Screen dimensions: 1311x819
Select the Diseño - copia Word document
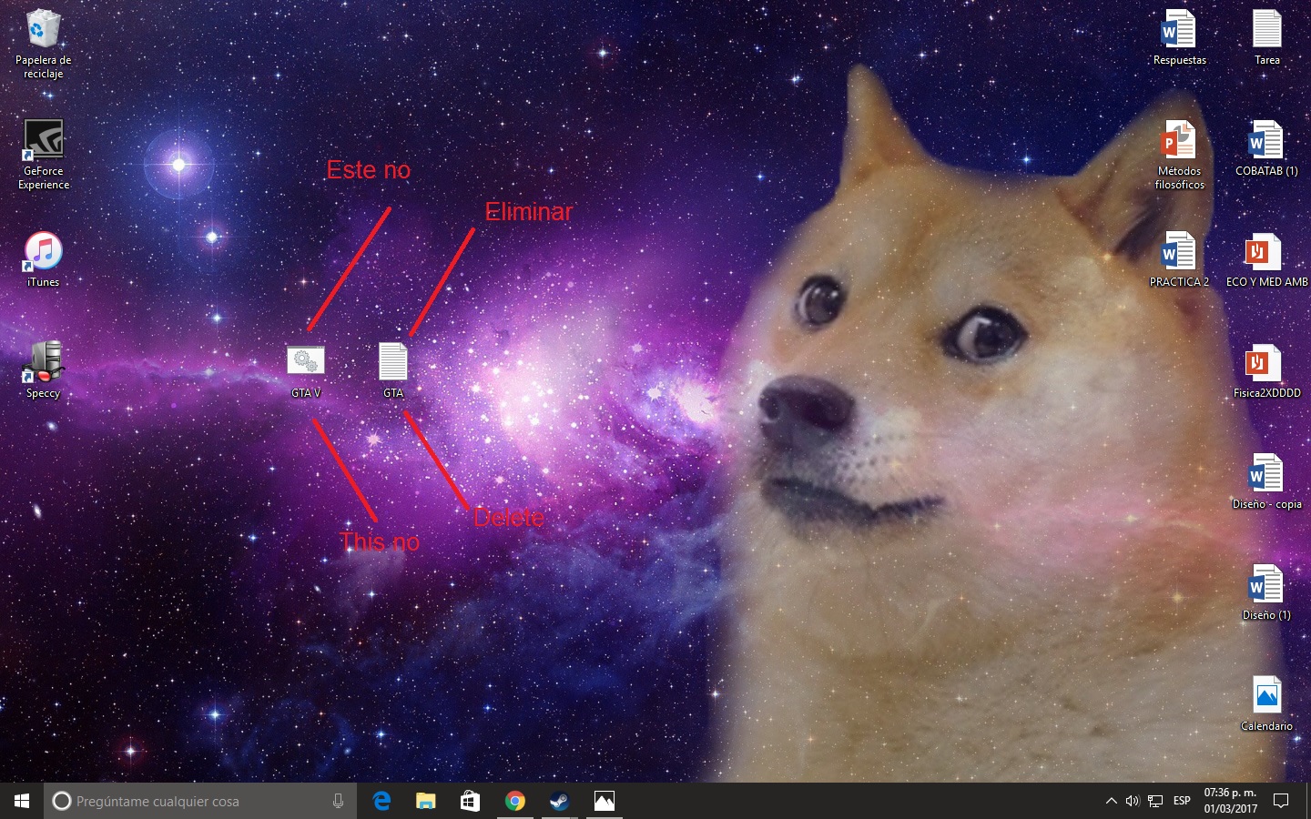coord(1266,482)
